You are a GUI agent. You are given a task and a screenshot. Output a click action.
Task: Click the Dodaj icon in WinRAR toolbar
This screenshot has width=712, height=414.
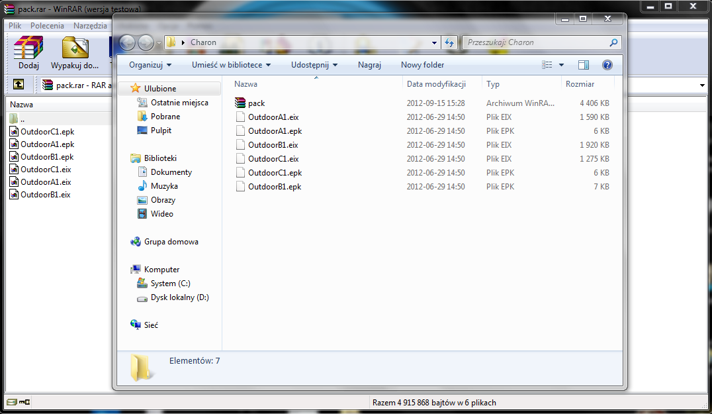tap(28, 53)
